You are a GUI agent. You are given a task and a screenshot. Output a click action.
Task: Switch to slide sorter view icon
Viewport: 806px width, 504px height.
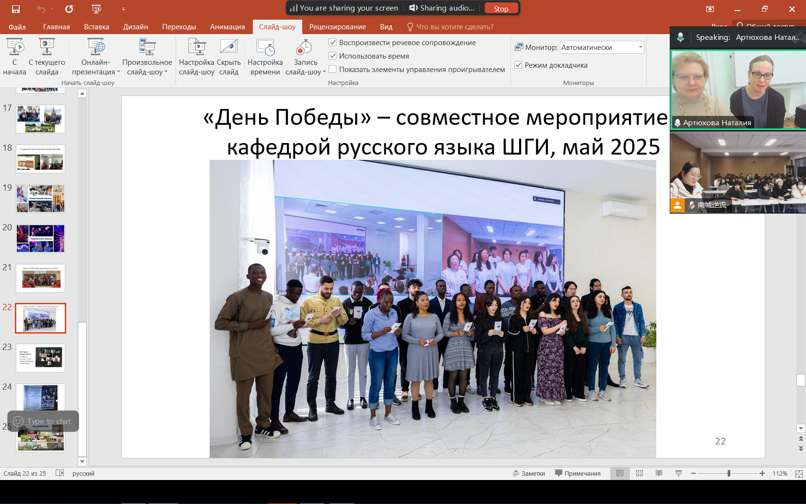tap(640, 473)
